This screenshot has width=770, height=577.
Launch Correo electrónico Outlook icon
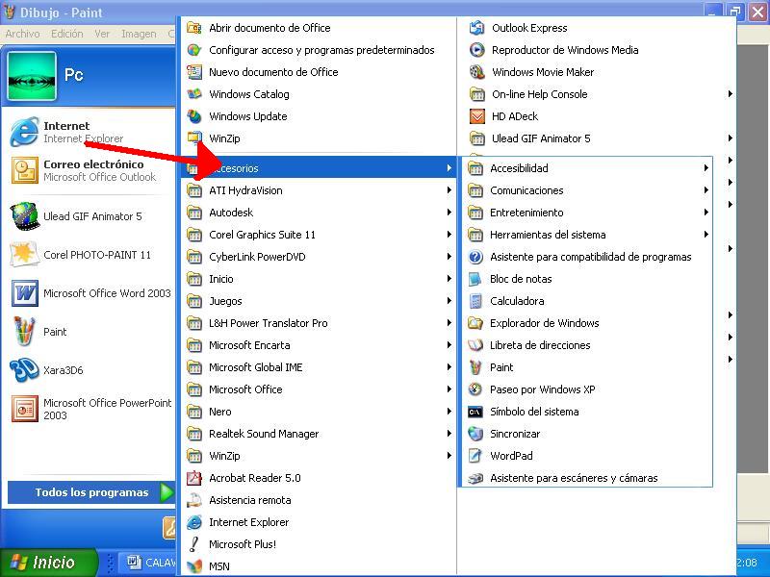[x=24, y=170]
